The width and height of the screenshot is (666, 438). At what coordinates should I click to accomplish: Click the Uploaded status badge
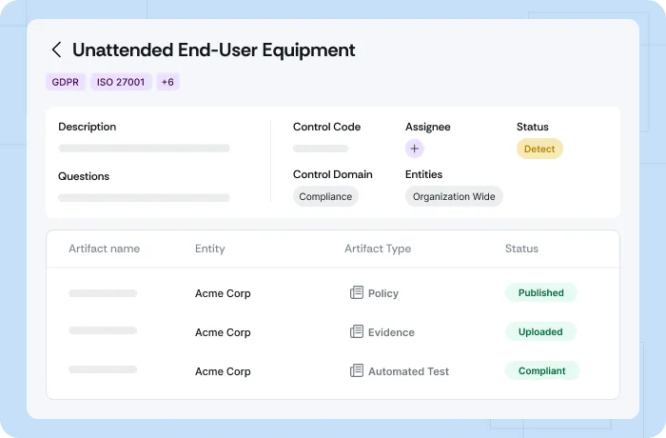[x=541, y=332]
